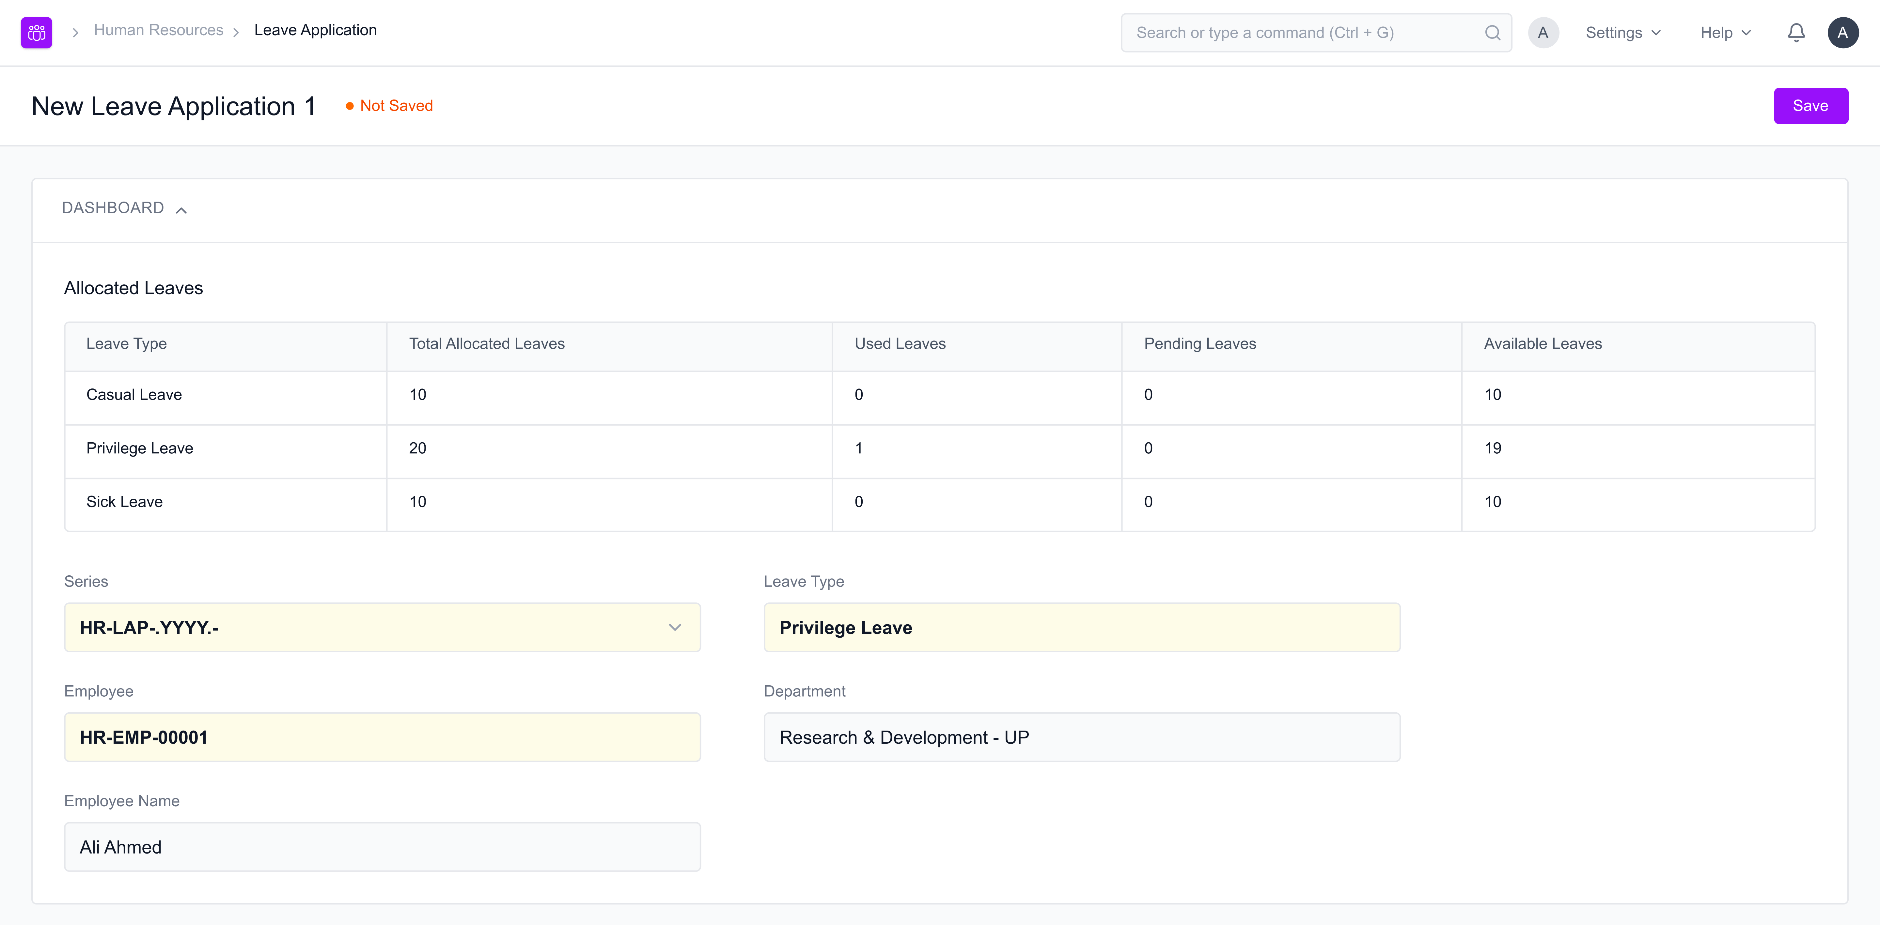
Task: Click Sick Leave available value 10
Action: pyautogui.click(x=1493, y=502)
